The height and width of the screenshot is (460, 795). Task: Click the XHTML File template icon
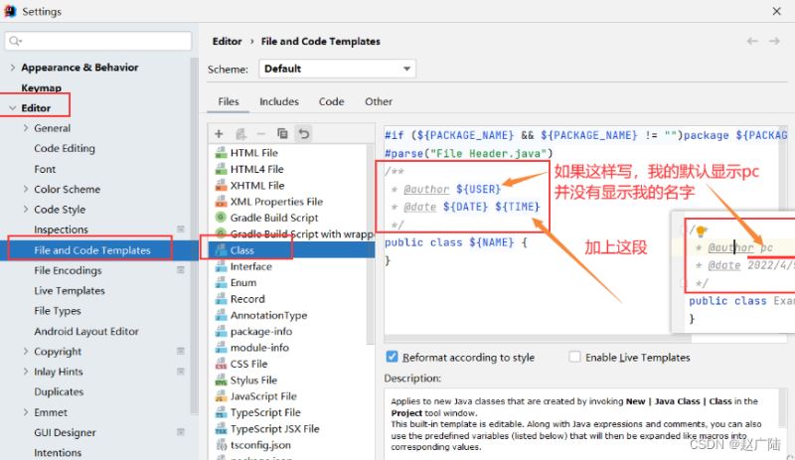coord(221,185)
